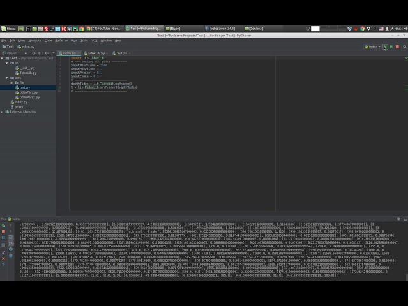Pause output in the Run panel

[3, 237]
